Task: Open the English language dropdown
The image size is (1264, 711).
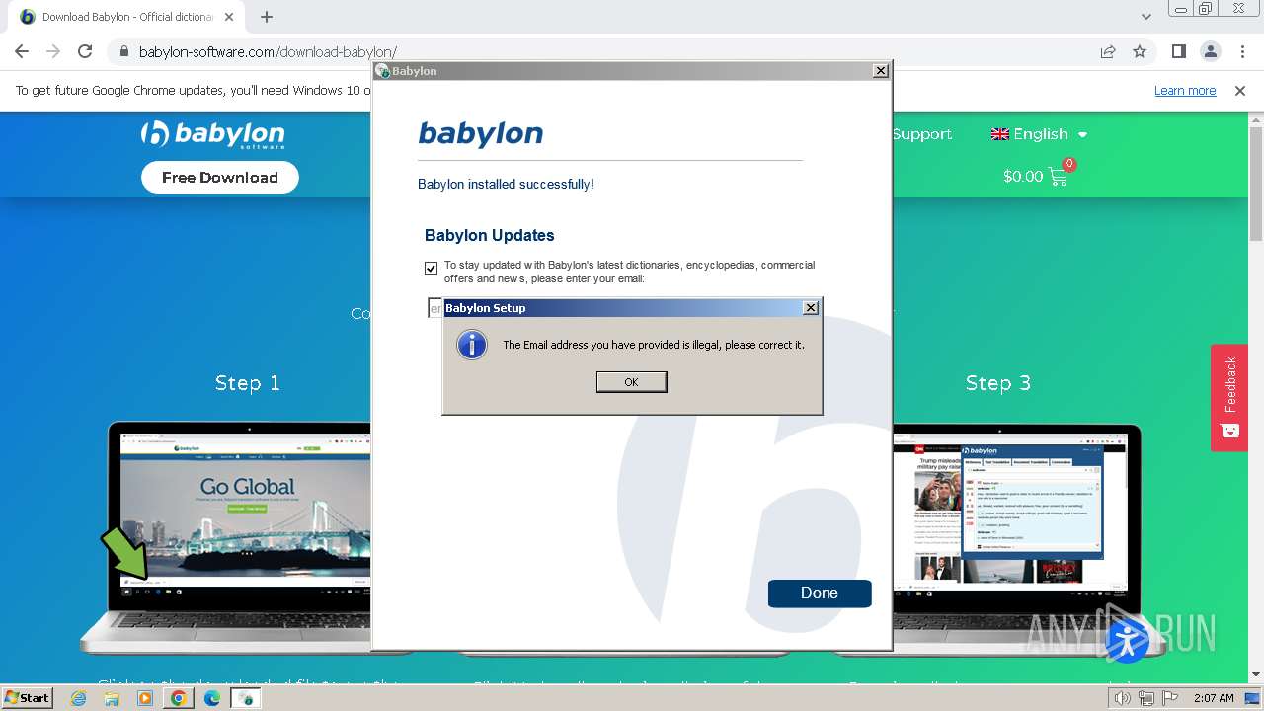Action: [1039, 134]
